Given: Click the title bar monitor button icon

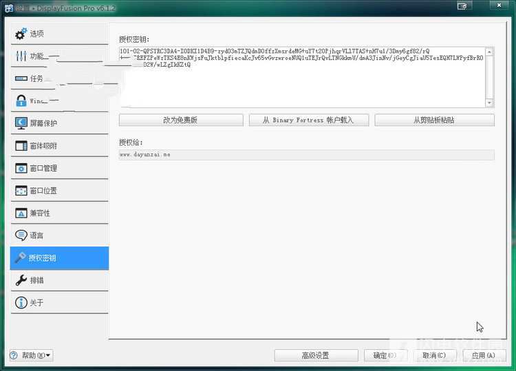Looking at the screenshot, I should click(x=462, y=6).
